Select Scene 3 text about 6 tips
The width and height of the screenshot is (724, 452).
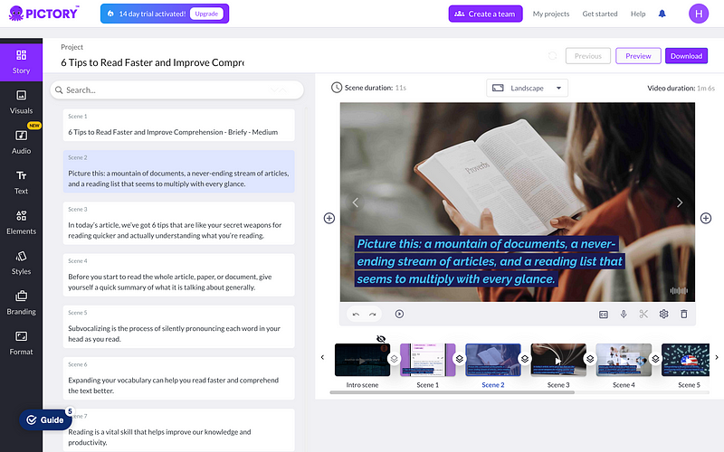(x=178, y=223)
